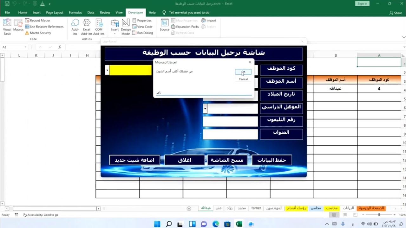The width and height of the screenshot is (406, 228).
Task: Click the sheet name input box in dialog
Action: tap(203, 92)
